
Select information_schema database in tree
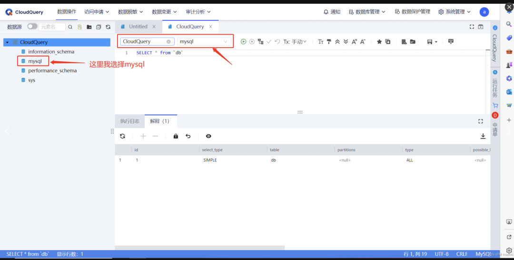pyautogui.click(x=51, y=52)
